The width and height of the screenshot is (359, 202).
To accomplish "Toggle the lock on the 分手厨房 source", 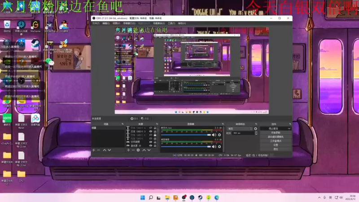I will 155,142.
